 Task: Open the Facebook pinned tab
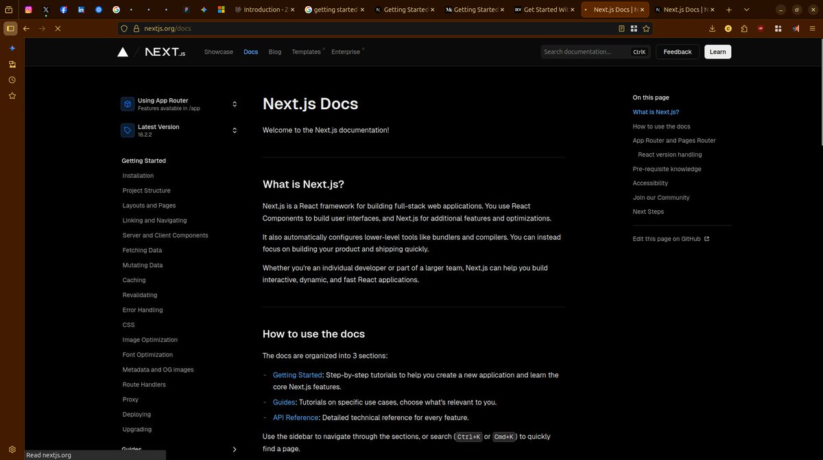click(64, 10)
